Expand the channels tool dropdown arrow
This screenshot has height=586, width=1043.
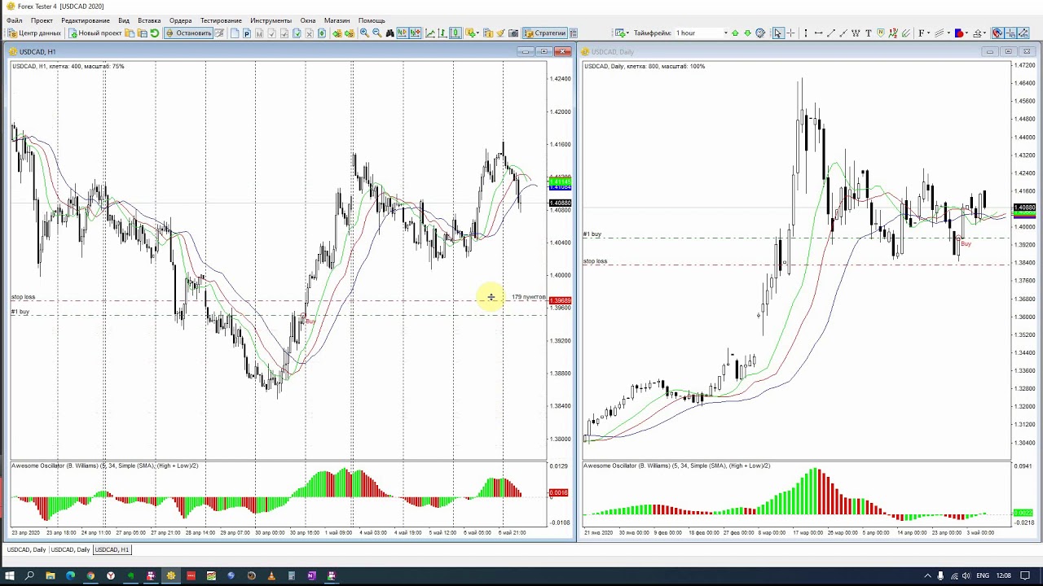[x=948, y=33]
